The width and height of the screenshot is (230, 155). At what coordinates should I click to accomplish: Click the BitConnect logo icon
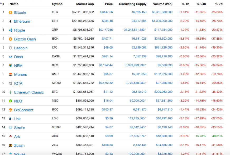(x=10, y=110)
